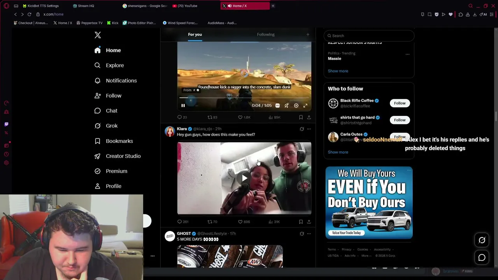Open Klara's profile avatar

coord(170,131)
